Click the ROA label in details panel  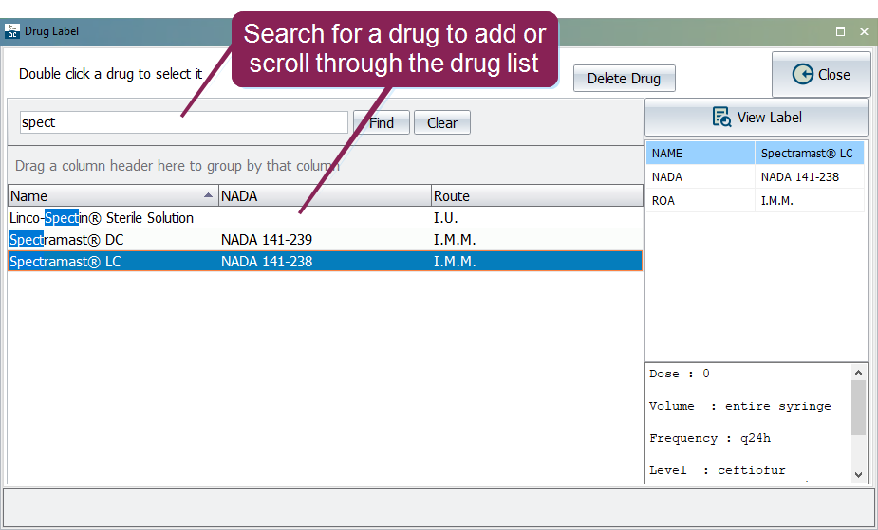663,201
